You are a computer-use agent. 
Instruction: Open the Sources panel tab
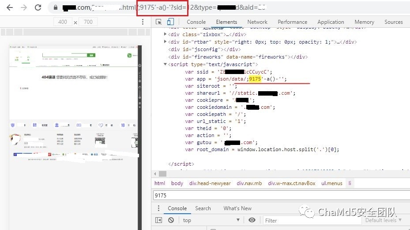(x=394, y=22)
